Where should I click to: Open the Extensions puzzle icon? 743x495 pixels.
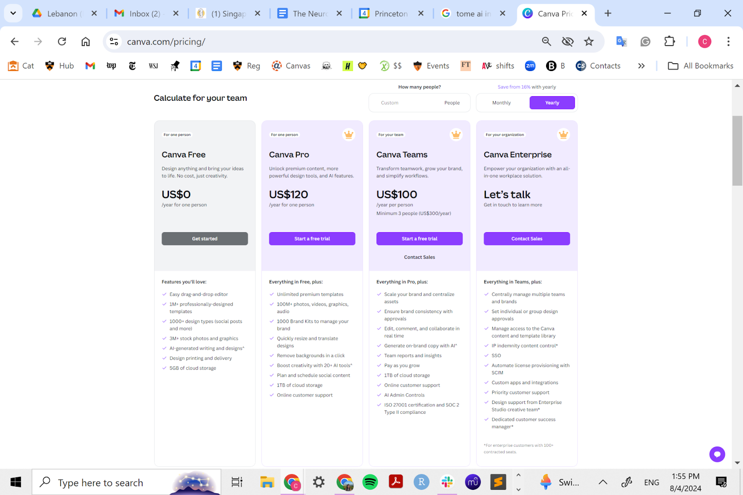tap(670, 42)
